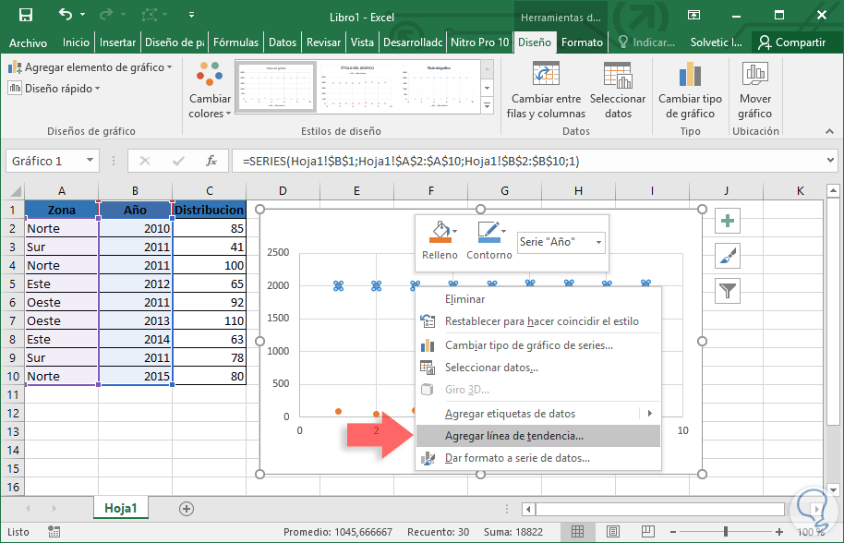The height and width of the screenshot is (543, 844).
Task: Add a new sheet with plus button
Action: click(187, 508)
